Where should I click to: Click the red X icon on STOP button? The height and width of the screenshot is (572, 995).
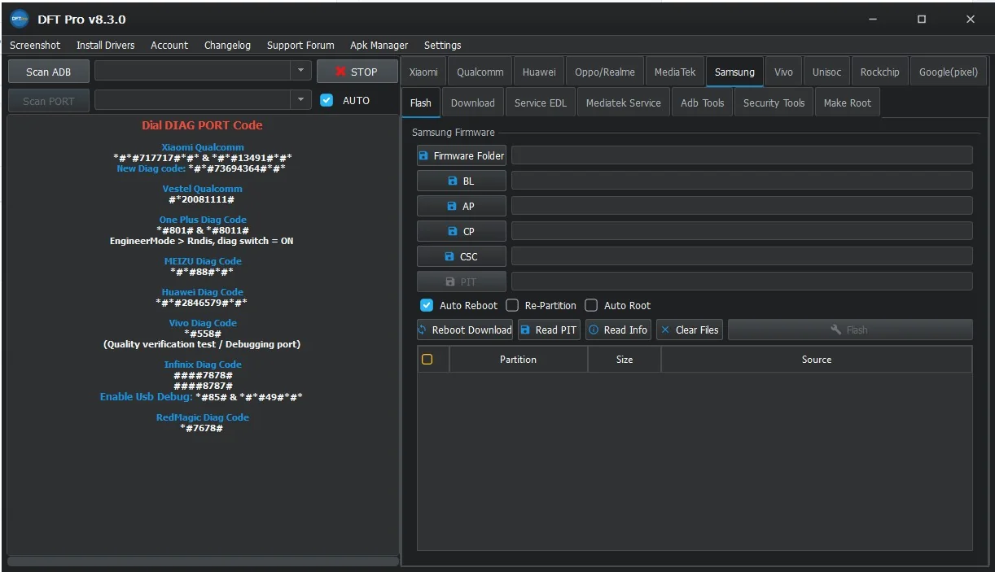[x=341, y=72]
